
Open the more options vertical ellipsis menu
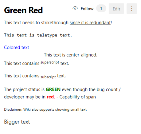pyautogui.click(x=132, y=9)
